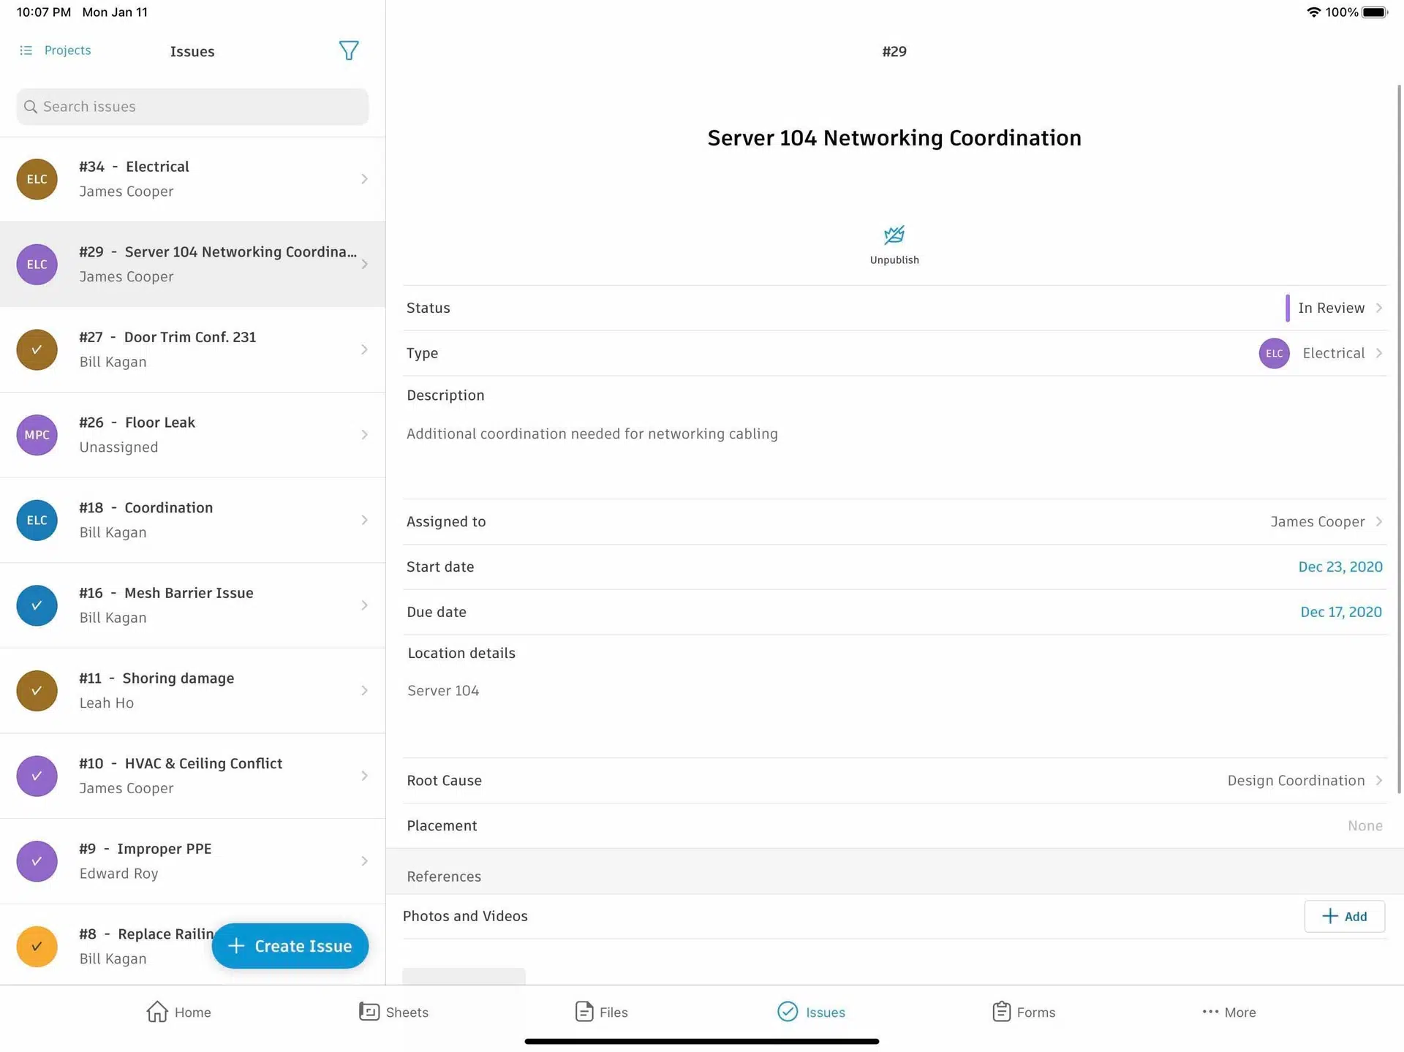Open the Sheets tab
This screenshot has height=1052, width=1404.
(x=393, y=1013)
